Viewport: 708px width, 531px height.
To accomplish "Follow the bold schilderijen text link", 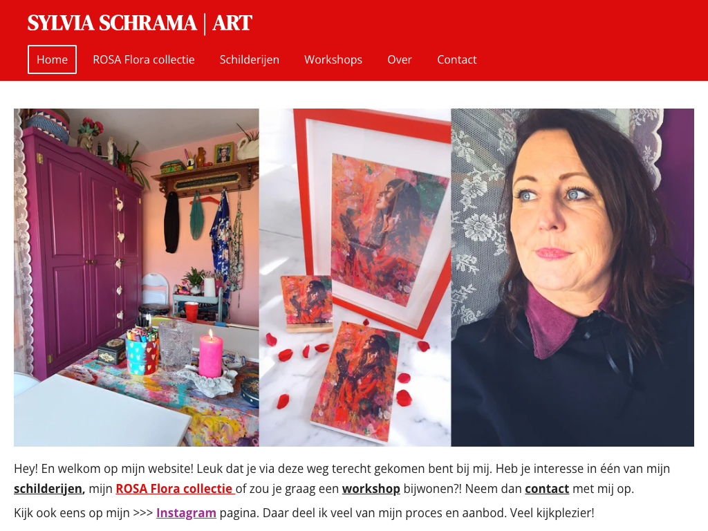I will coord(49,489).
